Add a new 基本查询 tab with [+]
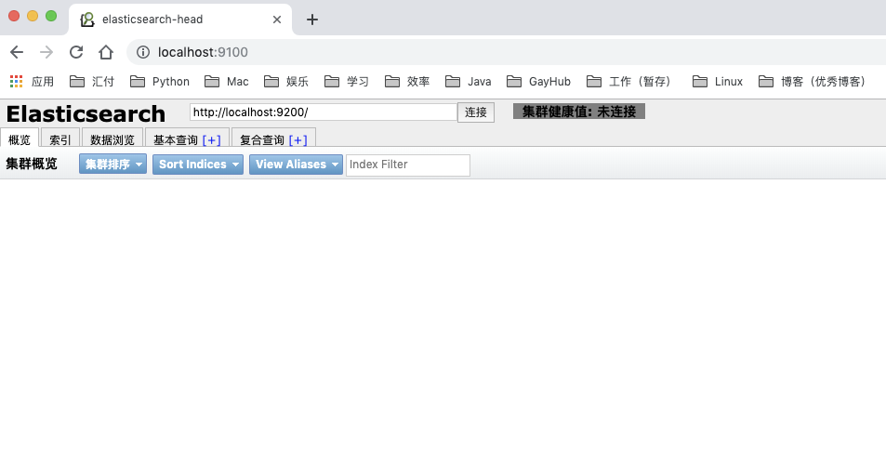The image size is (886, 475). pos(211,140)
